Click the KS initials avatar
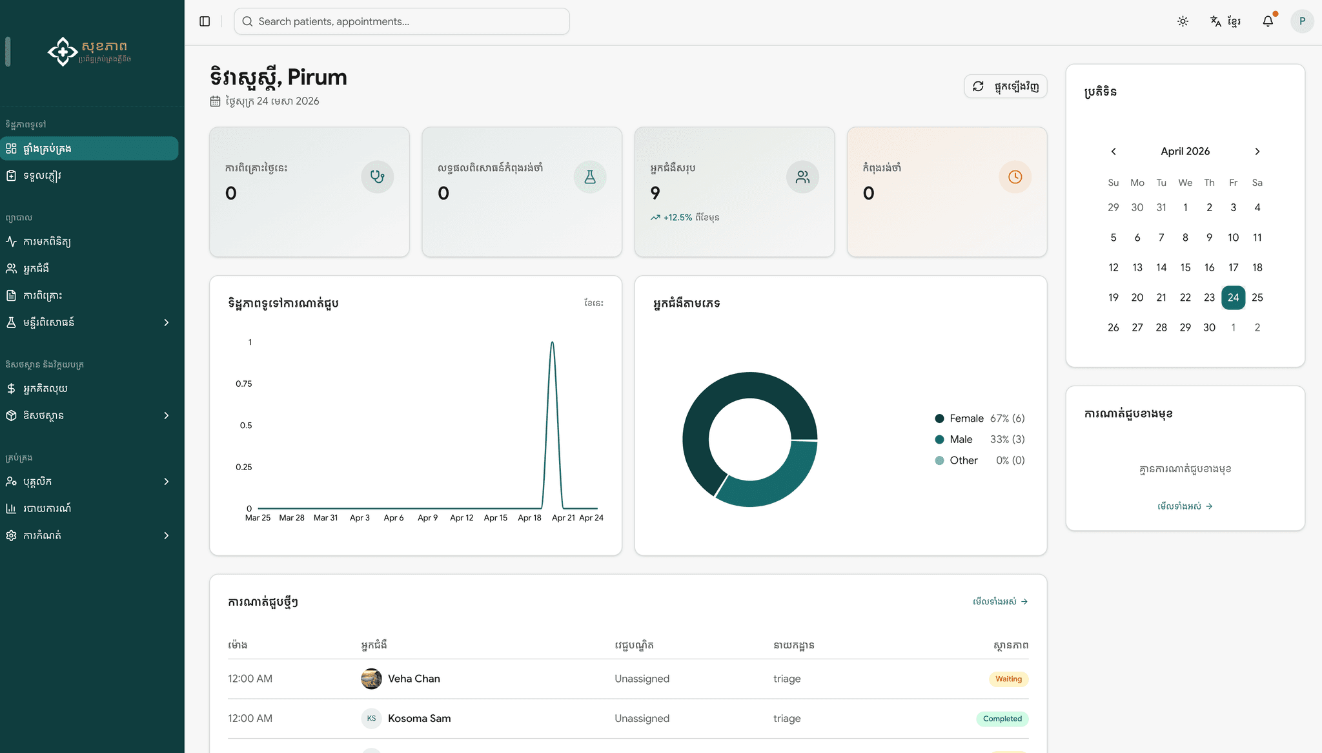1322x753 pixels. [371, 719]
